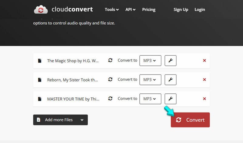Click the red Convert button
243x143 pixels.
click(190, 120)
